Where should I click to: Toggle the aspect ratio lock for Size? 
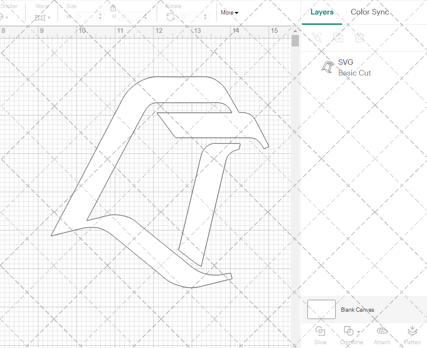(x=113, y=8)
